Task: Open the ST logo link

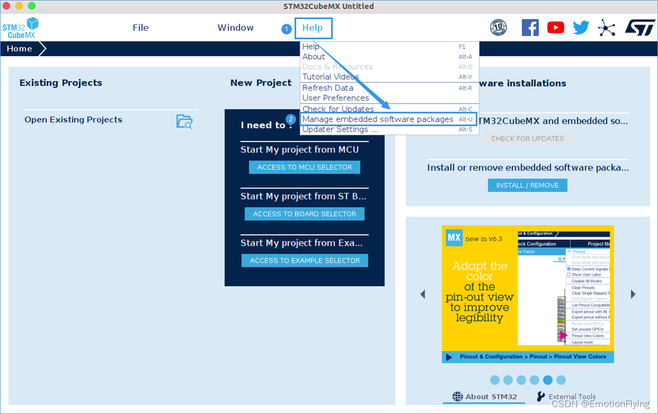Action: click(640, 28)
